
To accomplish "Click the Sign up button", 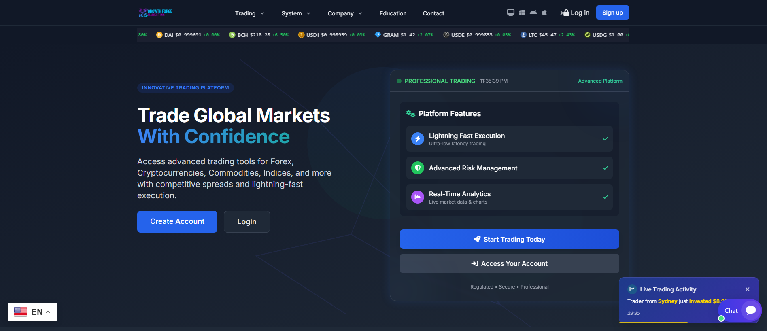I will pos(612,13).
